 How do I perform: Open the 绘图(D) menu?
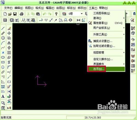61,8
